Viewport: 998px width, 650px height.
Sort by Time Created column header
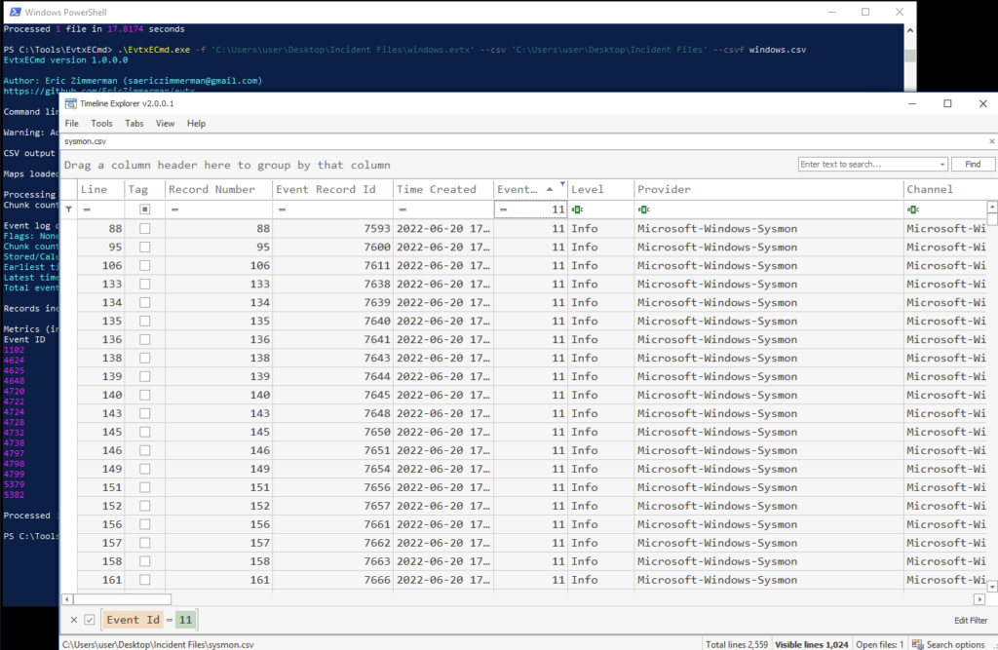pos(443,189)
